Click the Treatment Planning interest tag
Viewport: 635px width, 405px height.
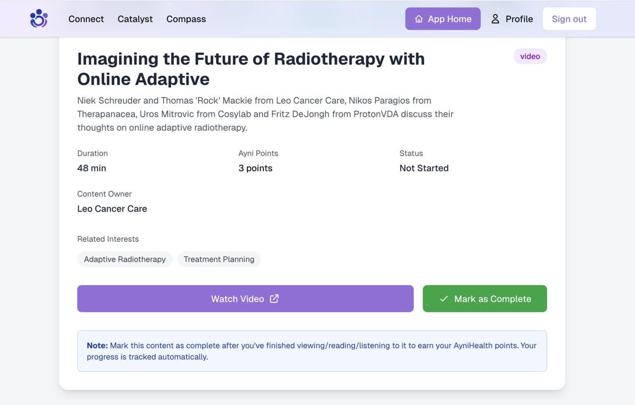pyautogui.click(x=219, y=259)
